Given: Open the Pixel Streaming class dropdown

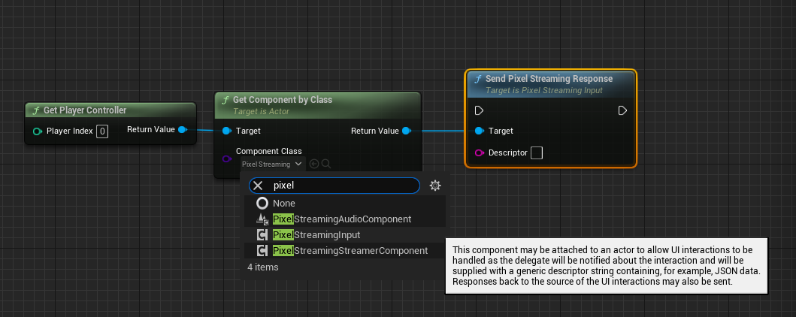Looking at the screenshot, I should coord(271,164).
